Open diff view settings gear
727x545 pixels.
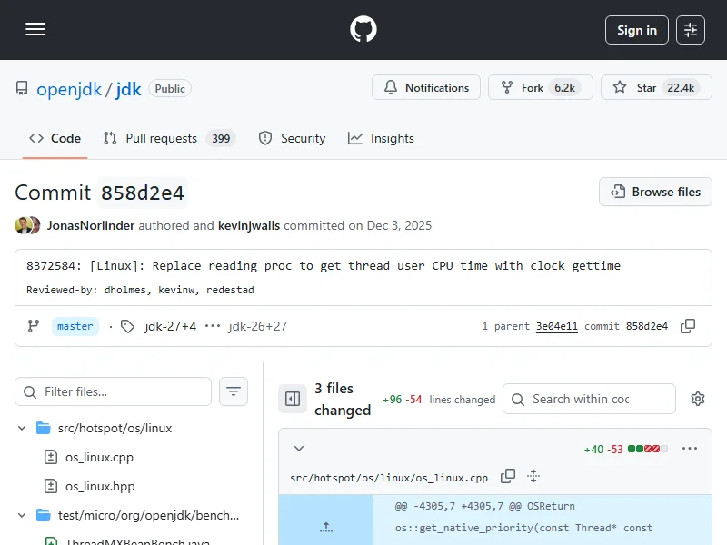tap(698, 399)
